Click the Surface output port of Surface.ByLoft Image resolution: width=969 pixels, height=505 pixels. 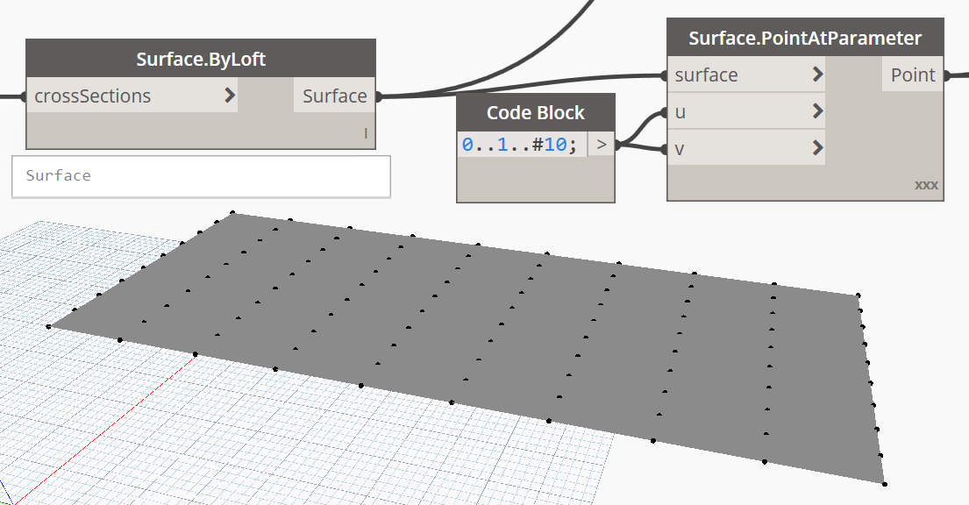(x=334, y=96)
